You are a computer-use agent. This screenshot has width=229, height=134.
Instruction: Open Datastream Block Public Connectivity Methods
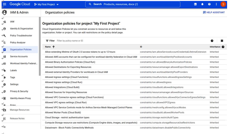(x=69, y=128)
